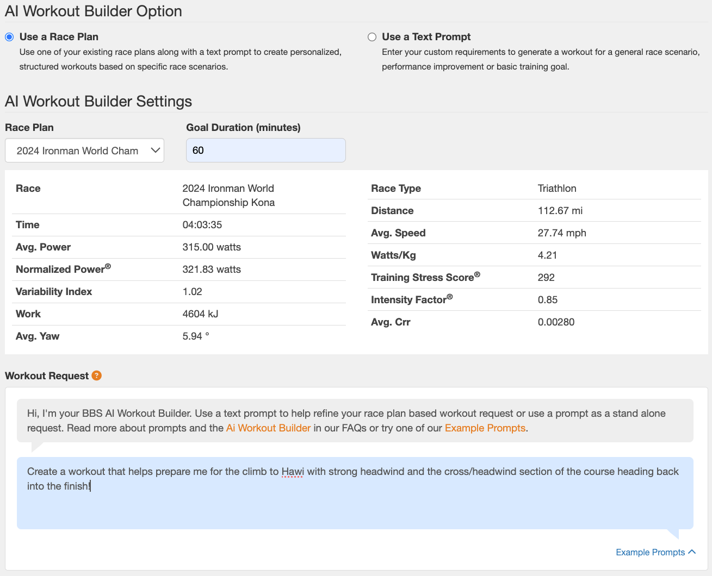
Task: Click the Training Stress Score value 292
Action: pyautogui.click(x=546, y=278)
